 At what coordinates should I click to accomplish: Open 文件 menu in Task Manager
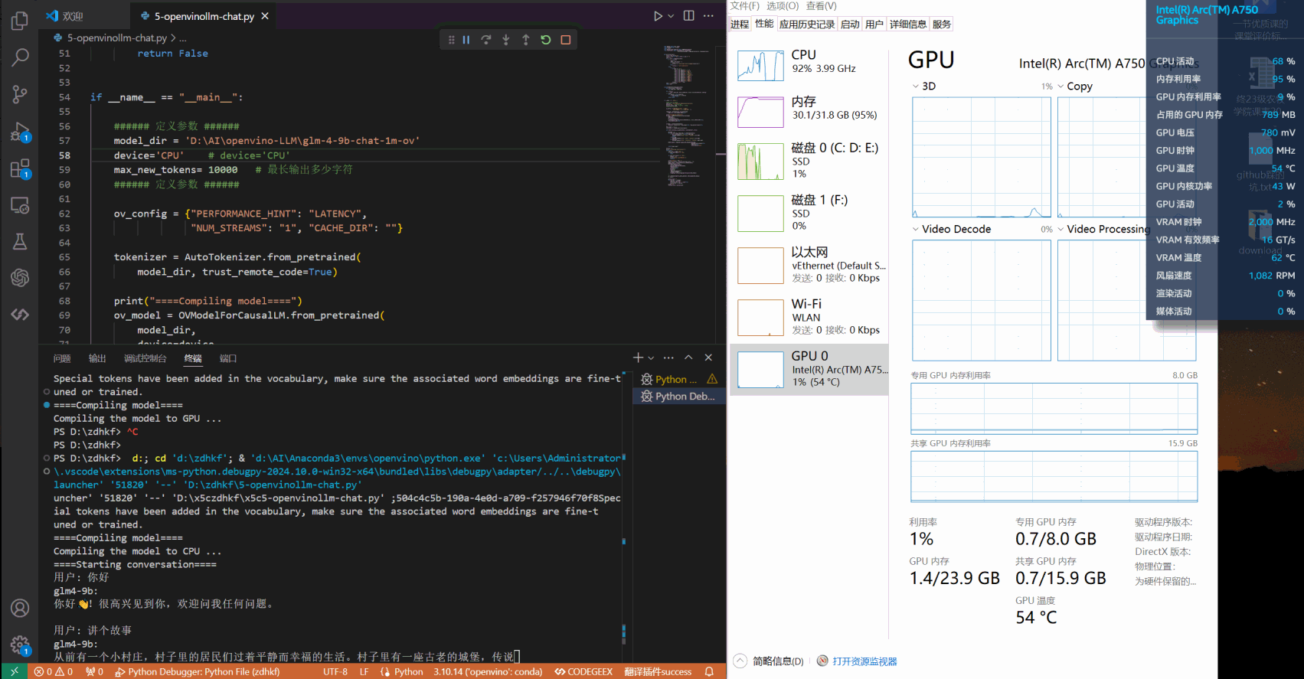coord(745,5)
